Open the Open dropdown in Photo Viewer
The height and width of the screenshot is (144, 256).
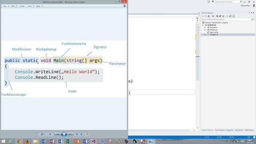(39, 6)
